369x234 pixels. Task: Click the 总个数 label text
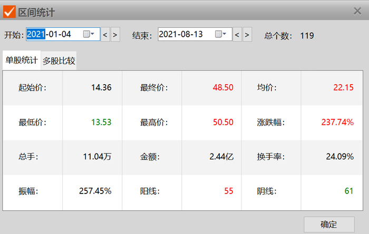click(x=278, y=36)
